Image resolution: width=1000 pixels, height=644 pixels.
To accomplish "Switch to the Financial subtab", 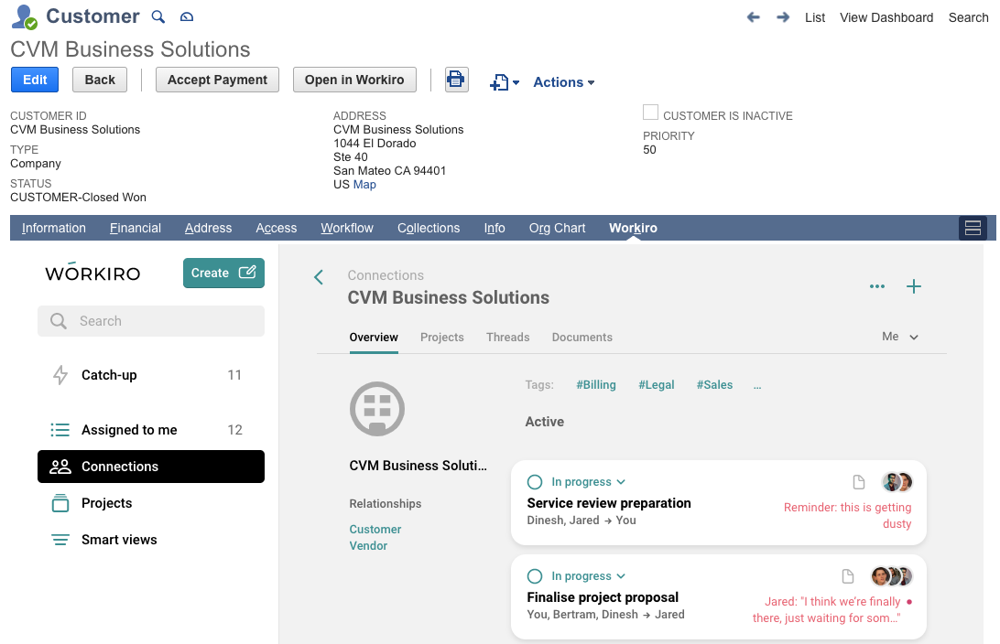I will (x=136, y=228).
